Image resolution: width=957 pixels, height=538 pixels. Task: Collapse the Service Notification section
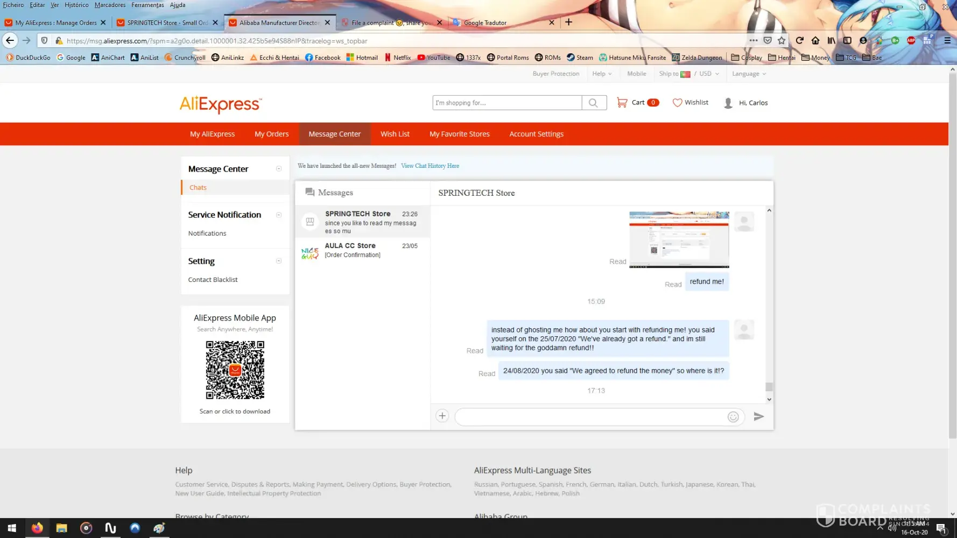pyautogui.click(x=279, y=215)
